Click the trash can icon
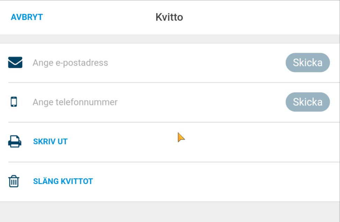Viewport: 340px width, 222px height. click(14, 181)
